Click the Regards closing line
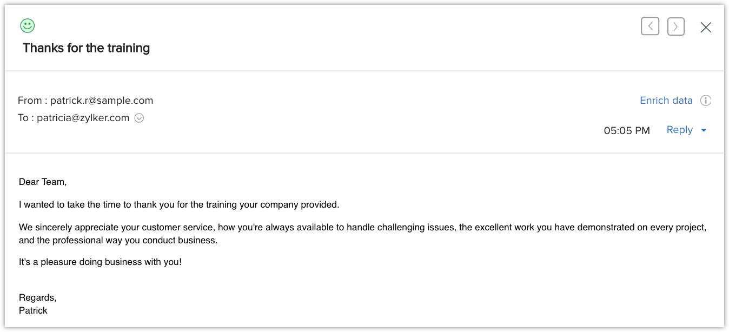The height and width of the screenshot is (332, 729). pyautogui.click(x=37, y=297)
